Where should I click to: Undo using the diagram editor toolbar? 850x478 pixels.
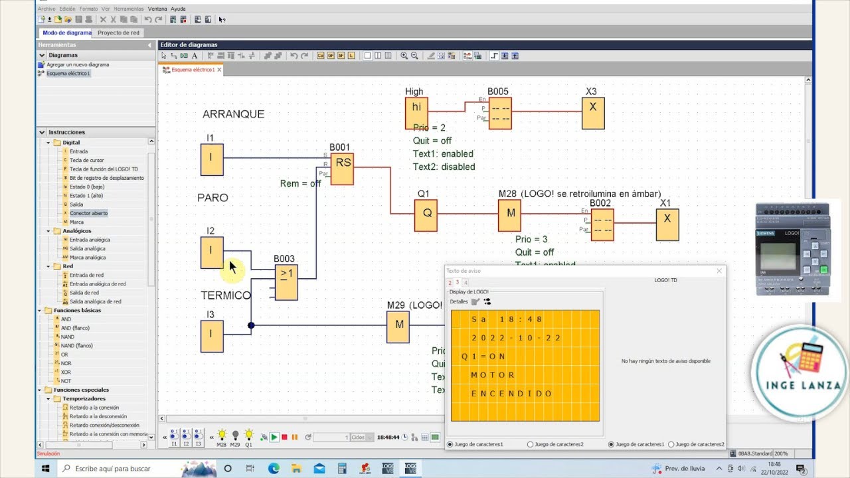click(294, 56)
